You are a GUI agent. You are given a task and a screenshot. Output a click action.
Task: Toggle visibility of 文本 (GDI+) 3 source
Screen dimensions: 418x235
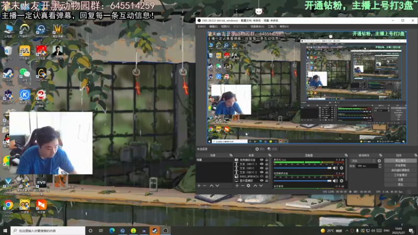click(262, 164)
